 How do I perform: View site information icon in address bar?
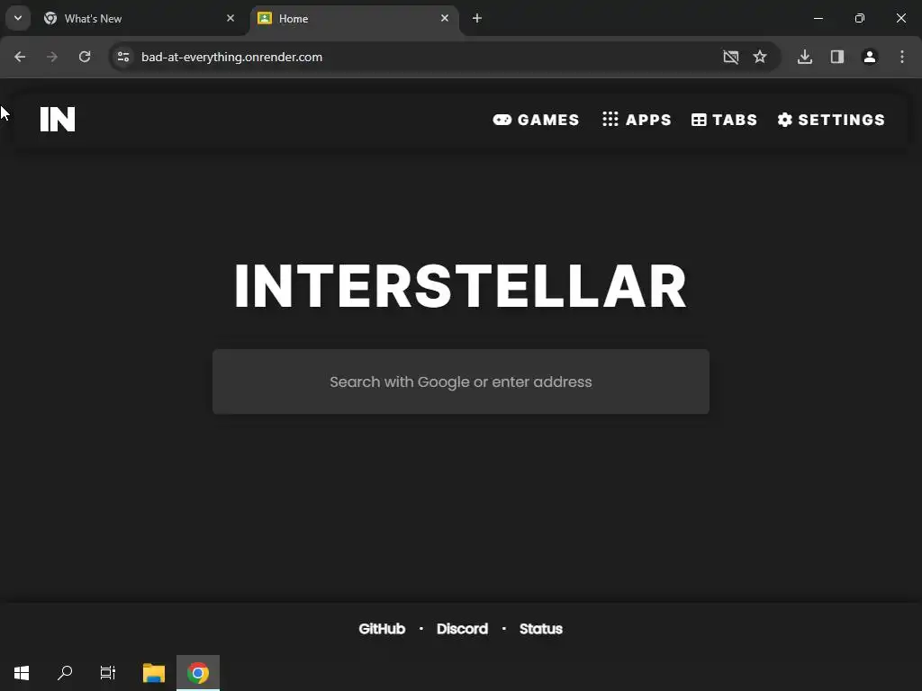click(x=123, y=57)
